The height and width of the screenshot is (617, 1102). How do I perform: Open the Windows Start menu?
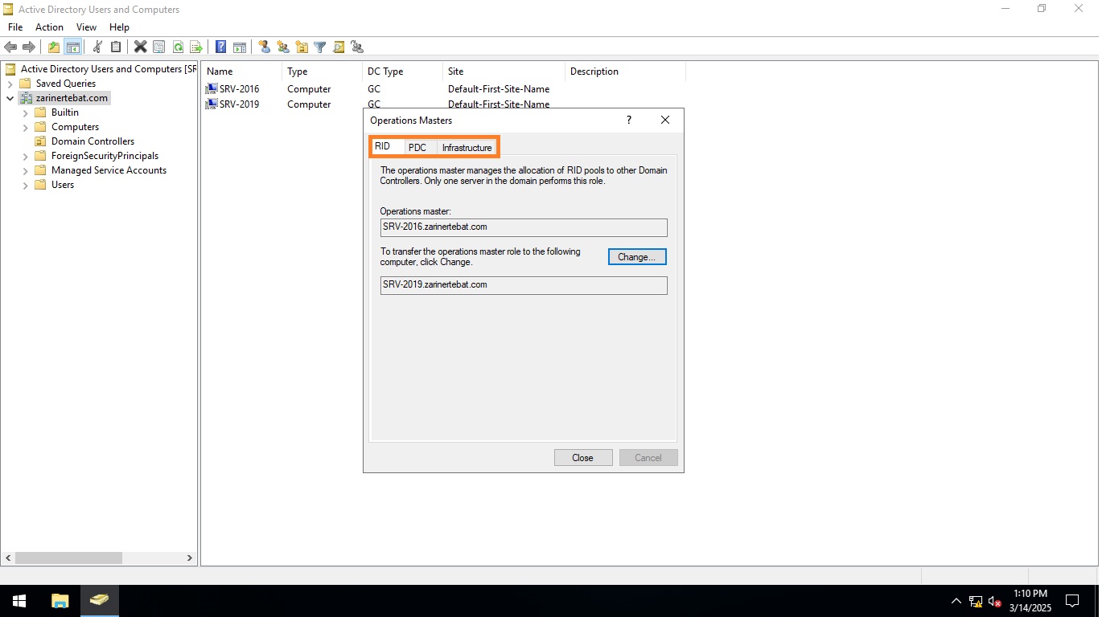[19, 601]
